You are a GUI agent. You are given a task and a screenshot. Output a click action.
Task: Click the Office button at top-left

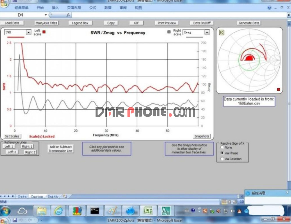click(4, 4)
